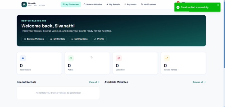225x107 pixels.
Task: Click the "Email verified successfully" message
Action: (195, 8)
